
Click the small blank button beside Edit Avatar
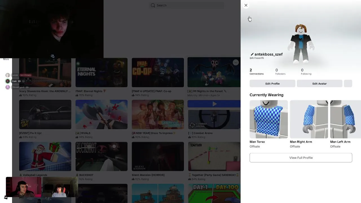[348, 83]
